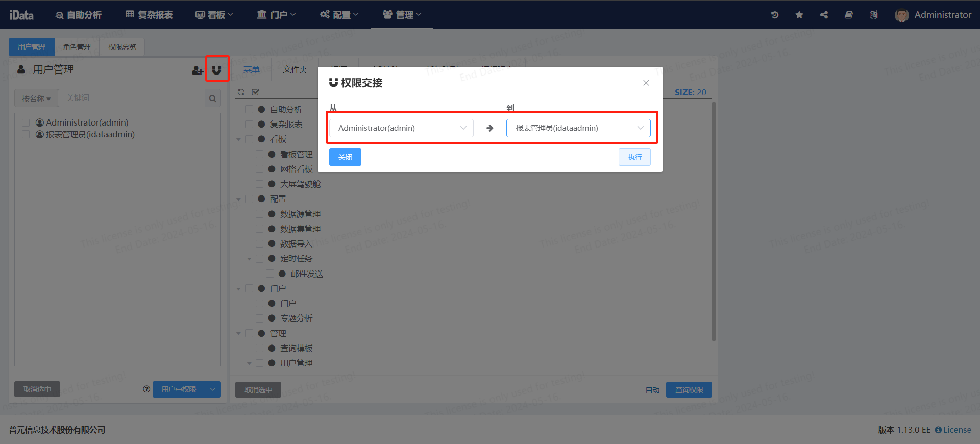Click the 执行 button in dialog
Screen dimensions: 980x444
tap(634, 157)
